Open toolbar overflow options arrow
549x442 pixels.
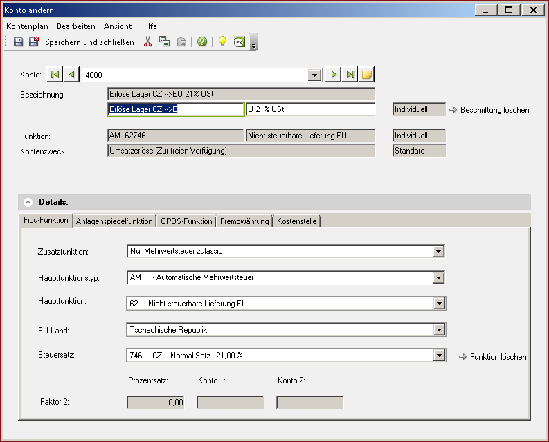pyautogui.click(x=253, y=42)
